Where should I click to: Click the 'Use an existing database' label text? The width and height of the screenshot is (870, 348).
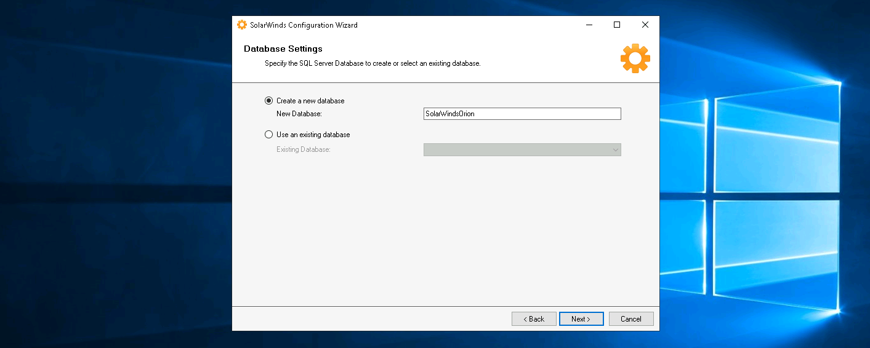tap(313, 135)
